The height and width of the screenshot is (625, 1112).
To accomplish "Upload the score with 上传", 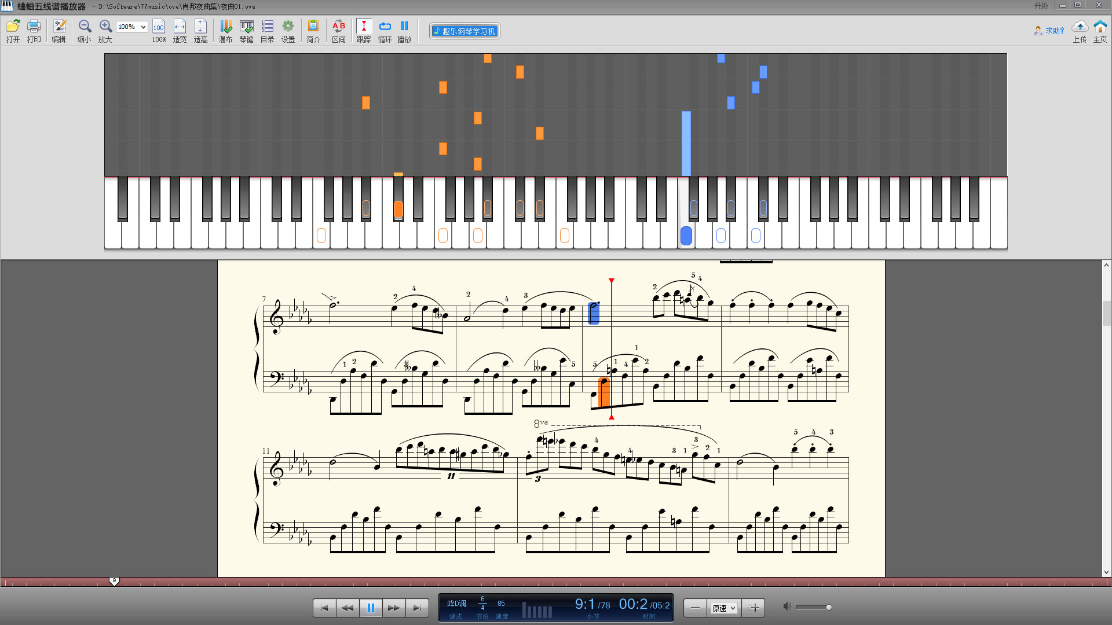I will pos(1080,31).
